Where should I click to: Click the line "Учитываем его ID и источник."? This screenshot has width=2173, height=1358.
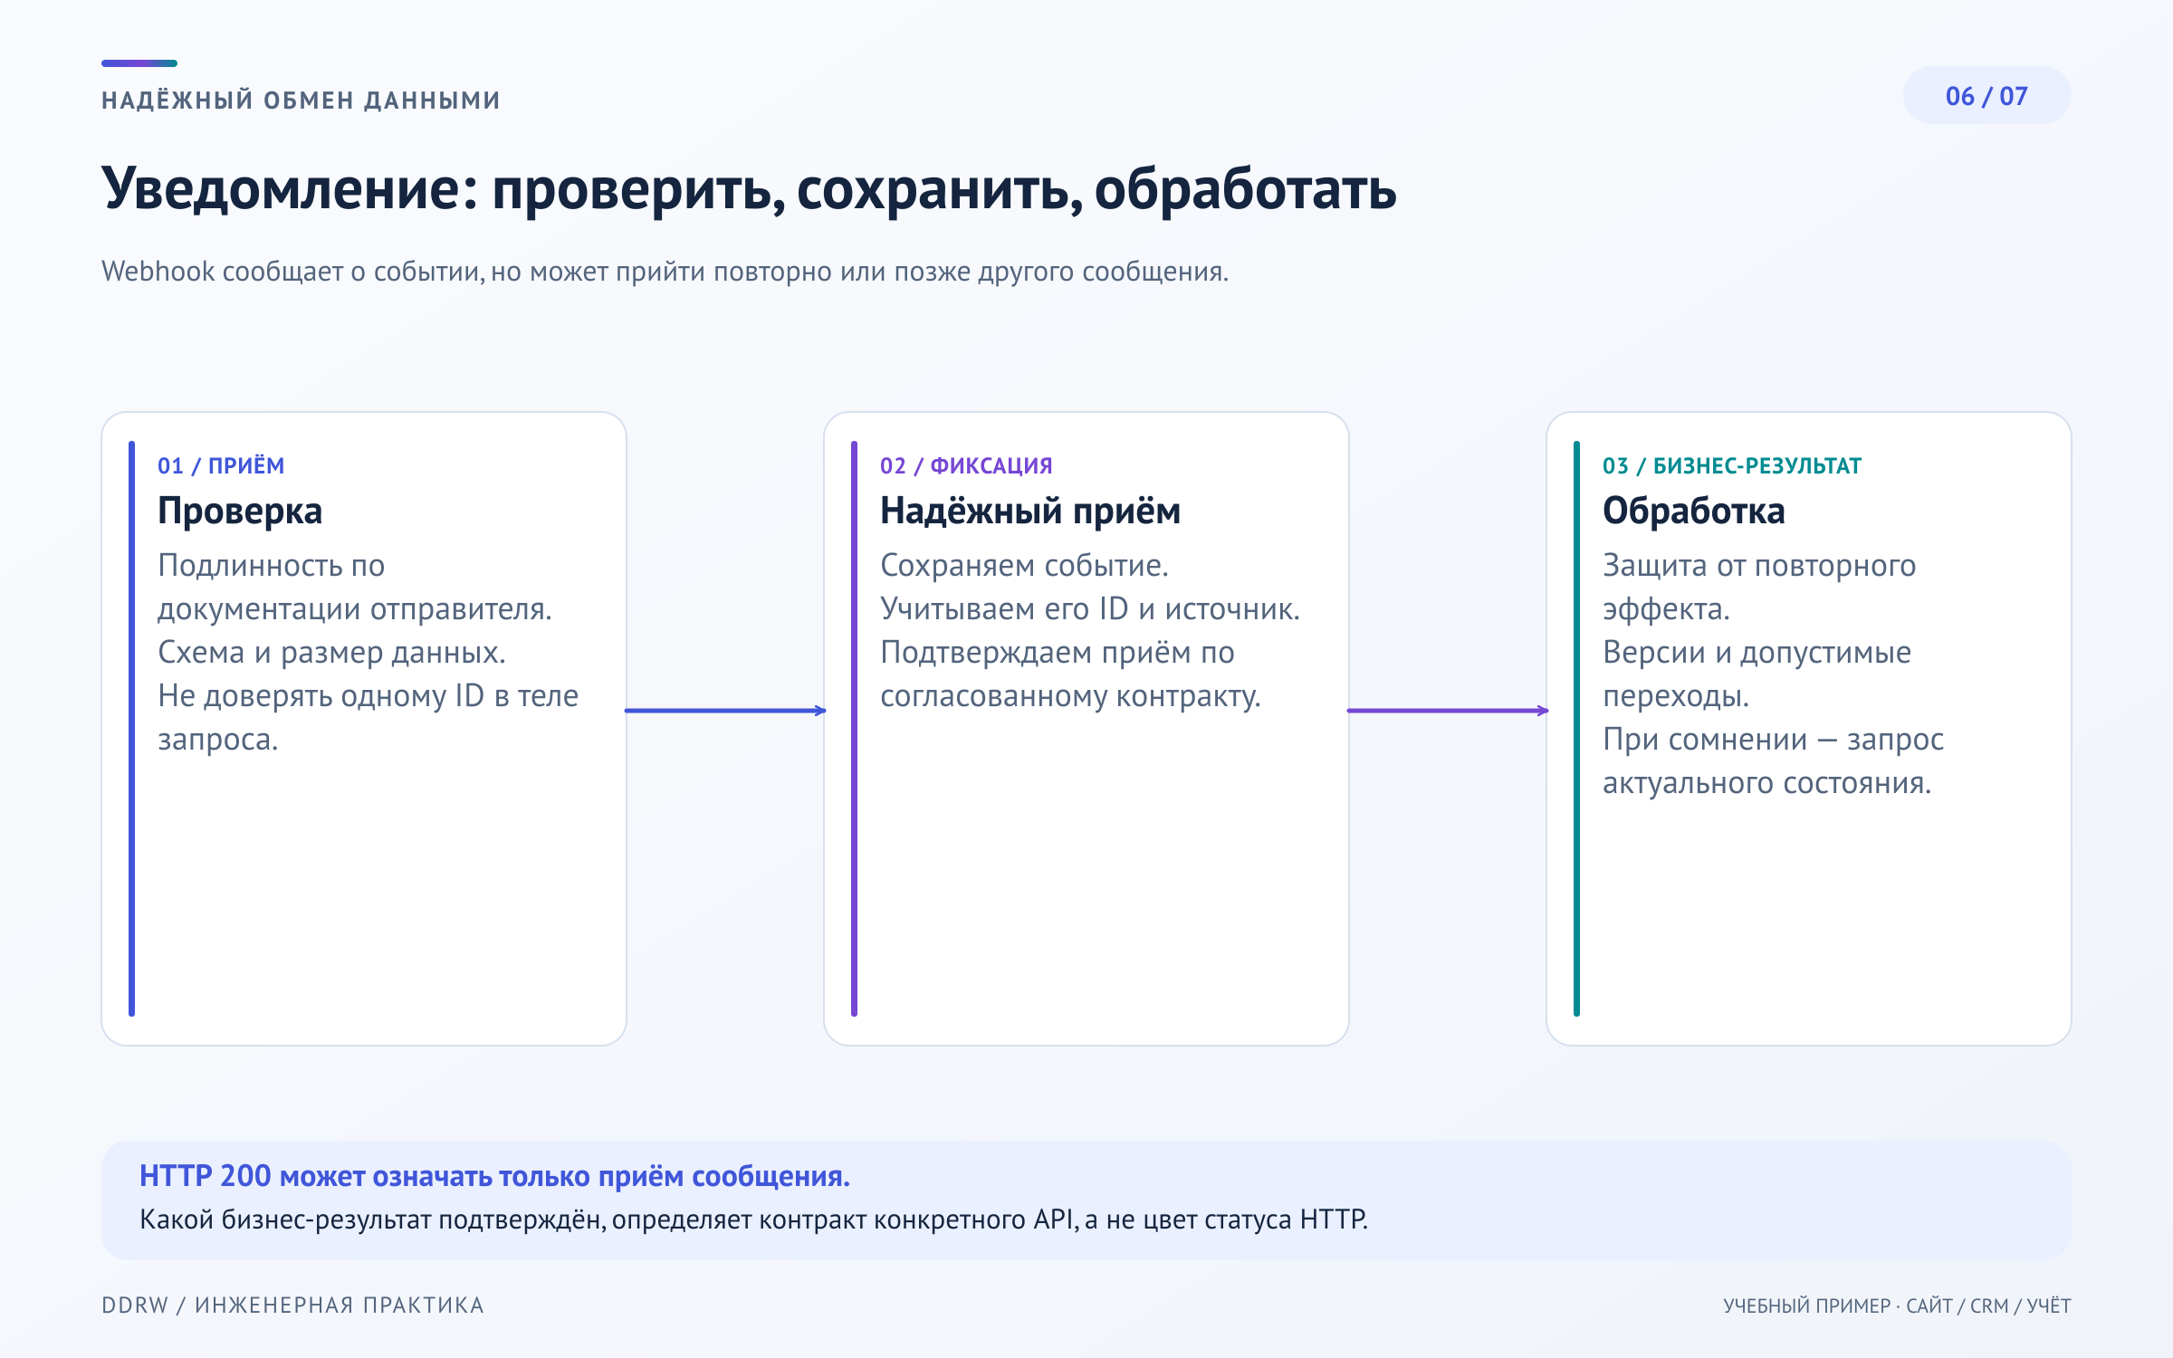tap(1089, 609)
